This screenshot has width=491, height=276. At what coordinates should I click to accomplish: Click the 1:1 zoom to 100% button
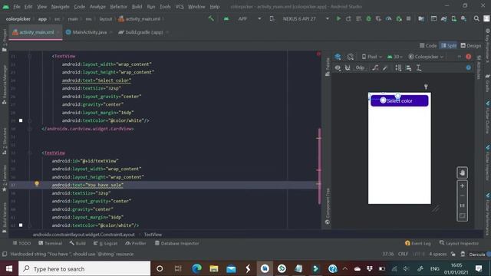click(462, 205)
